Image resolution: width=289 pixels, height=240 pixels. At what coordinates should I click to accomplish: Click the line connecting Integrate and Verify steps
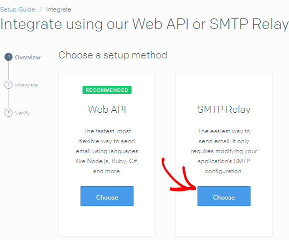click(x=8, y=99)
